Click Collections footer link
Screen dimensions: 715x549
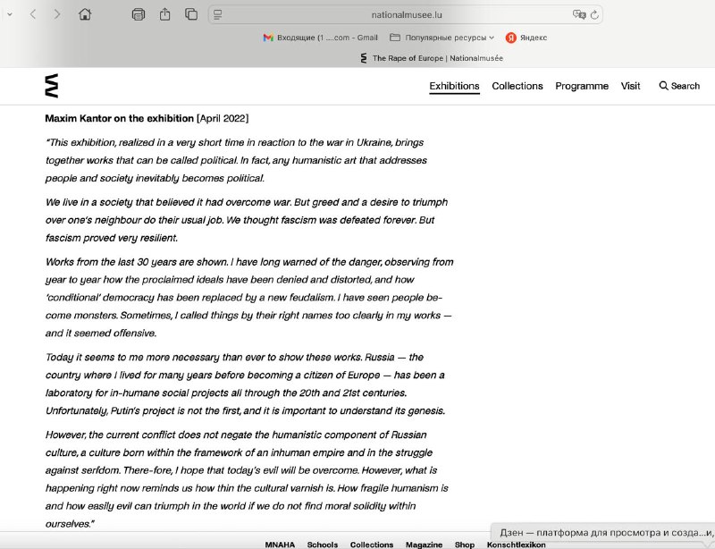(372, 545)
